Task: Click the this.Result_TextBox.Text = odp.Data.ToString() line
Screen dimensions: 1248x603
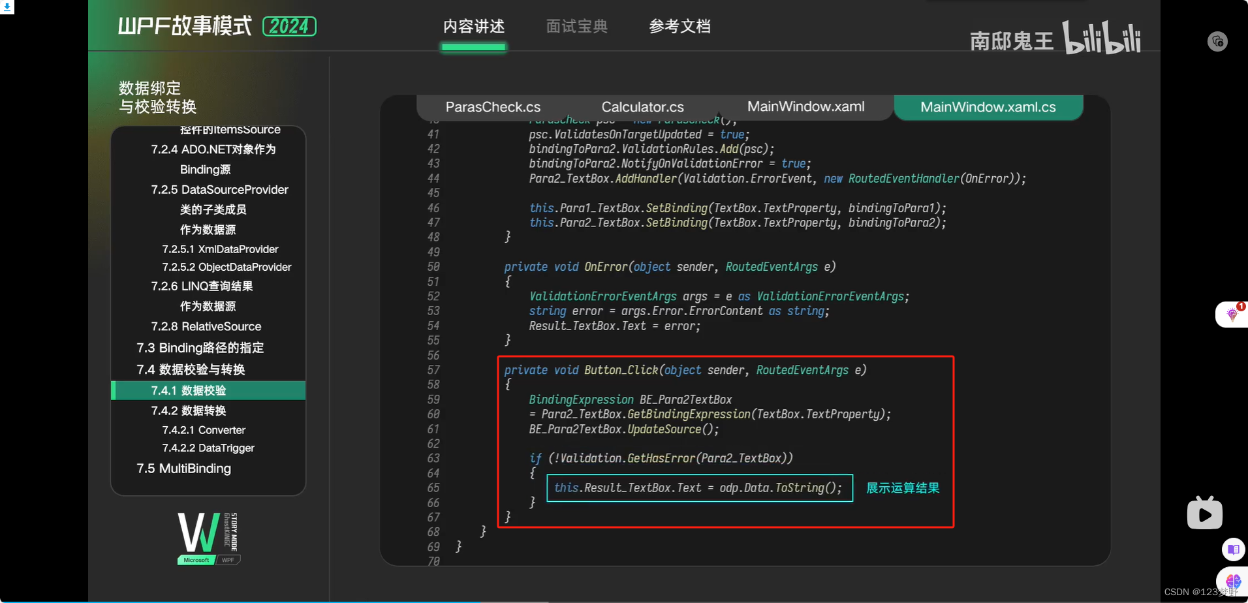Action: 699,488
